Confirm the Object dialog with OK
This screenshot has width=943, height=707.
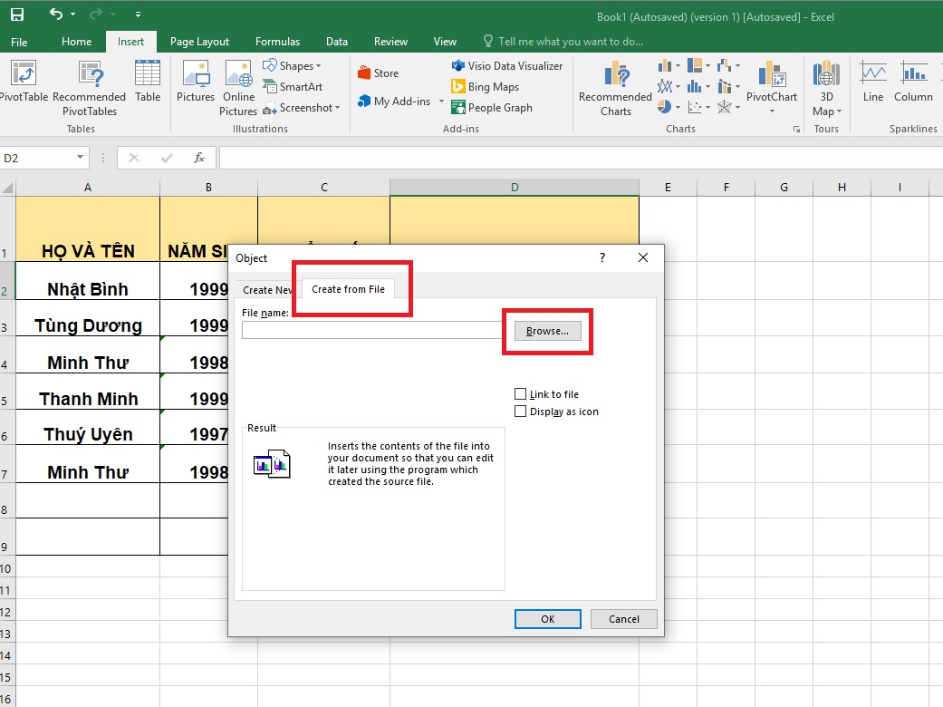[x=547, y=618]
